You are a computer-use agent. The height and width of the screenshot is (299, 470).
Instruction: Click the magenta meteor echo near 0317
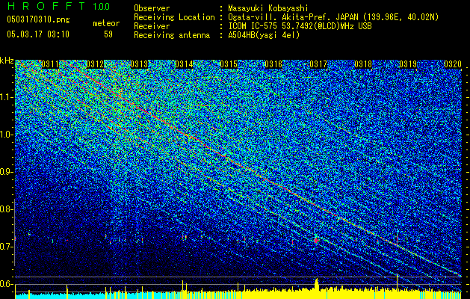tap(316, 240)
